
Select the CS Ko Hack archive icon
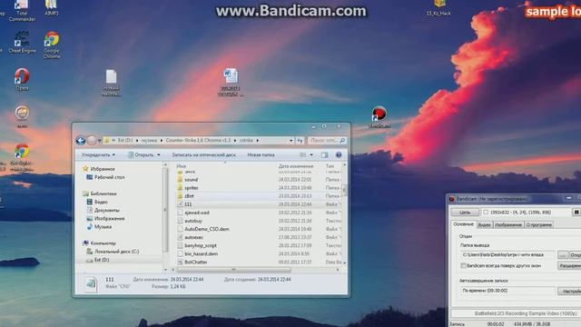pos(438,8)
